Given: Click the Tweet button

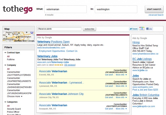Looking at the screenshot, I should (x=134, y=29).
